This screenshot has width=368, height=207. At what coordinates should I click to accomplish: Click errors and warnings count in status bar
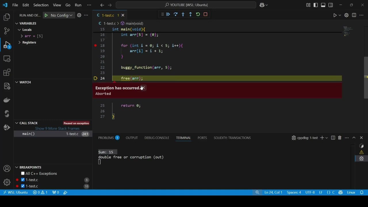40,192
